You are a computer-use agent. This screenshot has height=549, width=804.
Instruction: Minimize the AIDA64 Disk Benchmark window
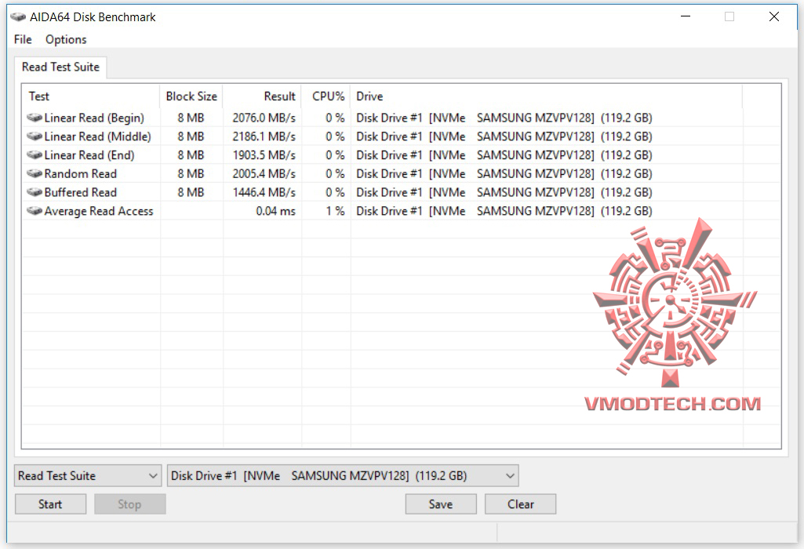[686, 16]
